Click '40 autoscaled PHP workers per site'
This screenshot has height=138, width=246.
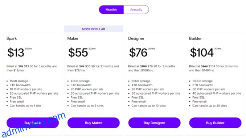coord(217,93)
